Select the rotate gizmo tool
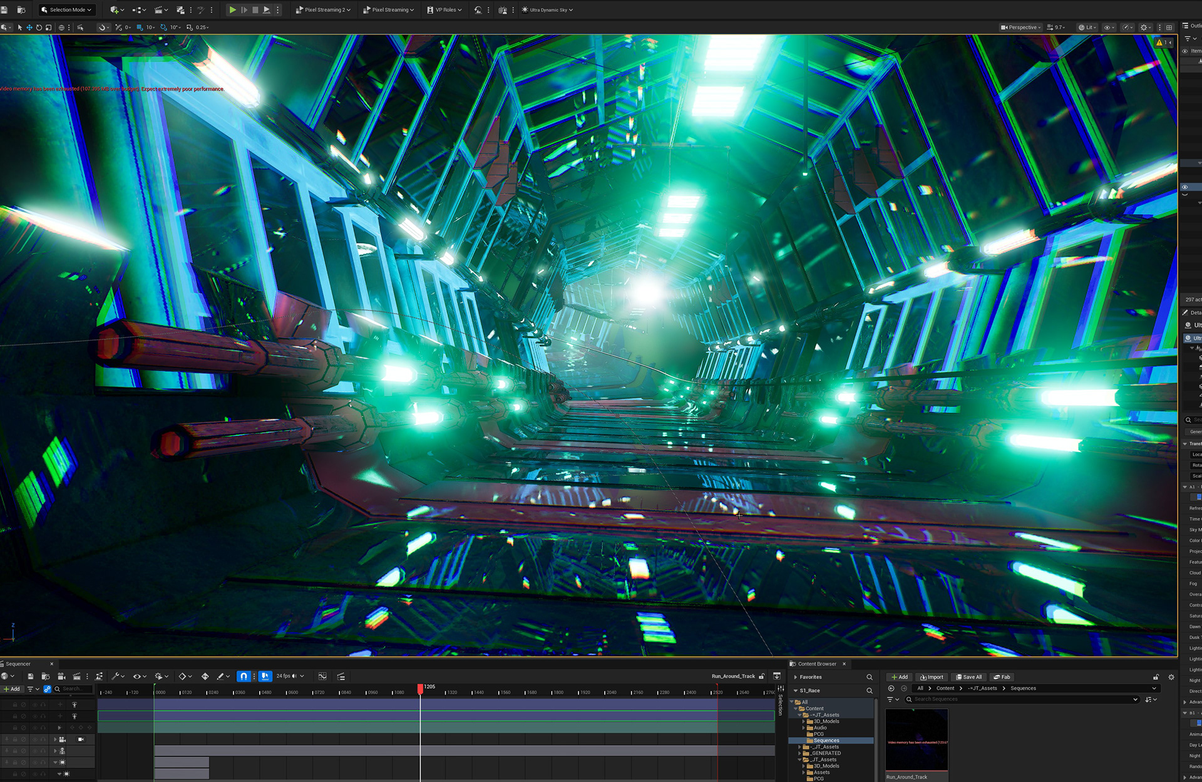This screenshot has height=782, width=1202. pos(39,28)
